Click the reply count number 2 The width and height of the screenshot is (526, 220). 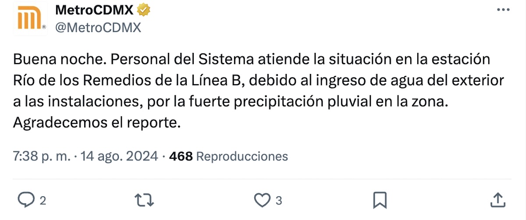[x=43, y=201]
